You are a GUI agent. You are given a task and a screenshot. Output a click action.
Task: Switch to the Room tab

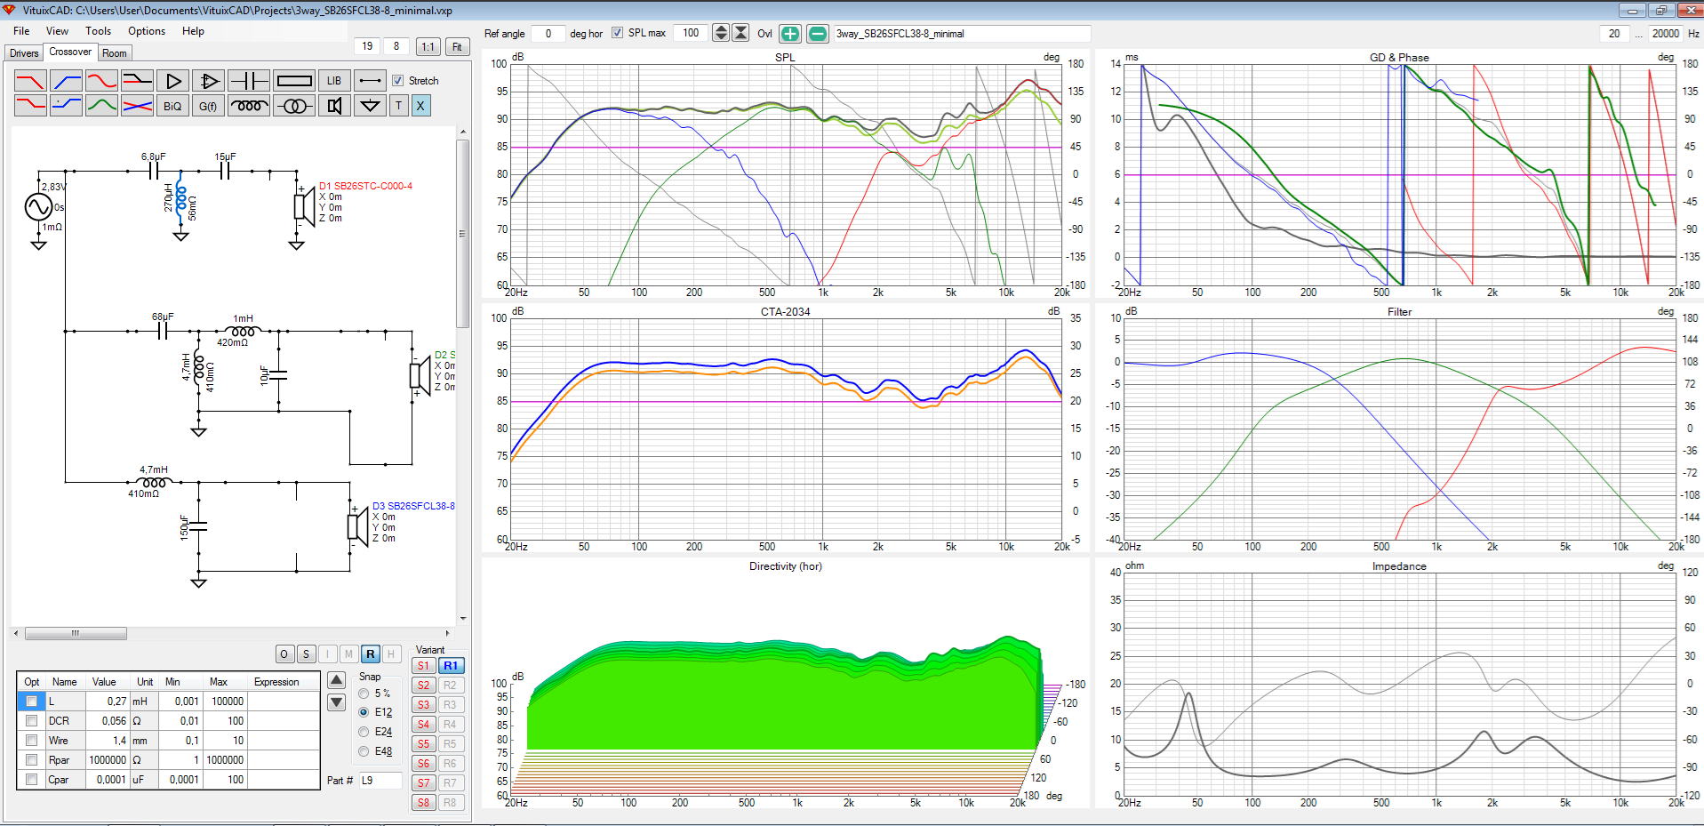click(115, 53)
